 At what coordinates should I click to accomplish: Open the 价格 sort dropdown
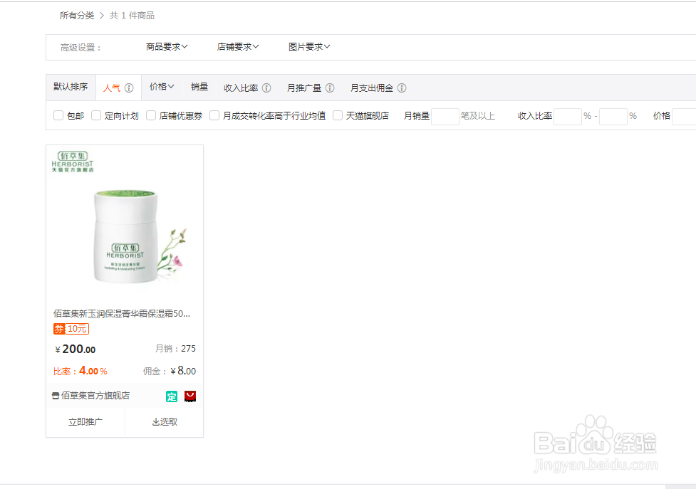click(162, 87)
